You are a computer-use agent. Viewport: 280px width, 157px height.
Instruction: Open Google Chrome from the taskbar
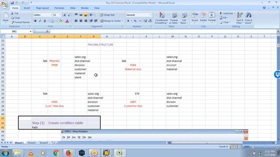point(56,153)
